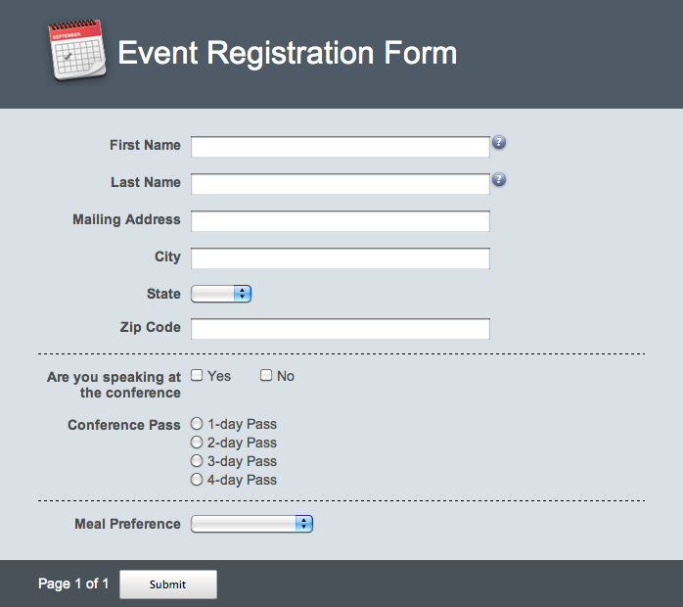
Task: Click the Zip Code input field
Action: [x=341, y=329]
